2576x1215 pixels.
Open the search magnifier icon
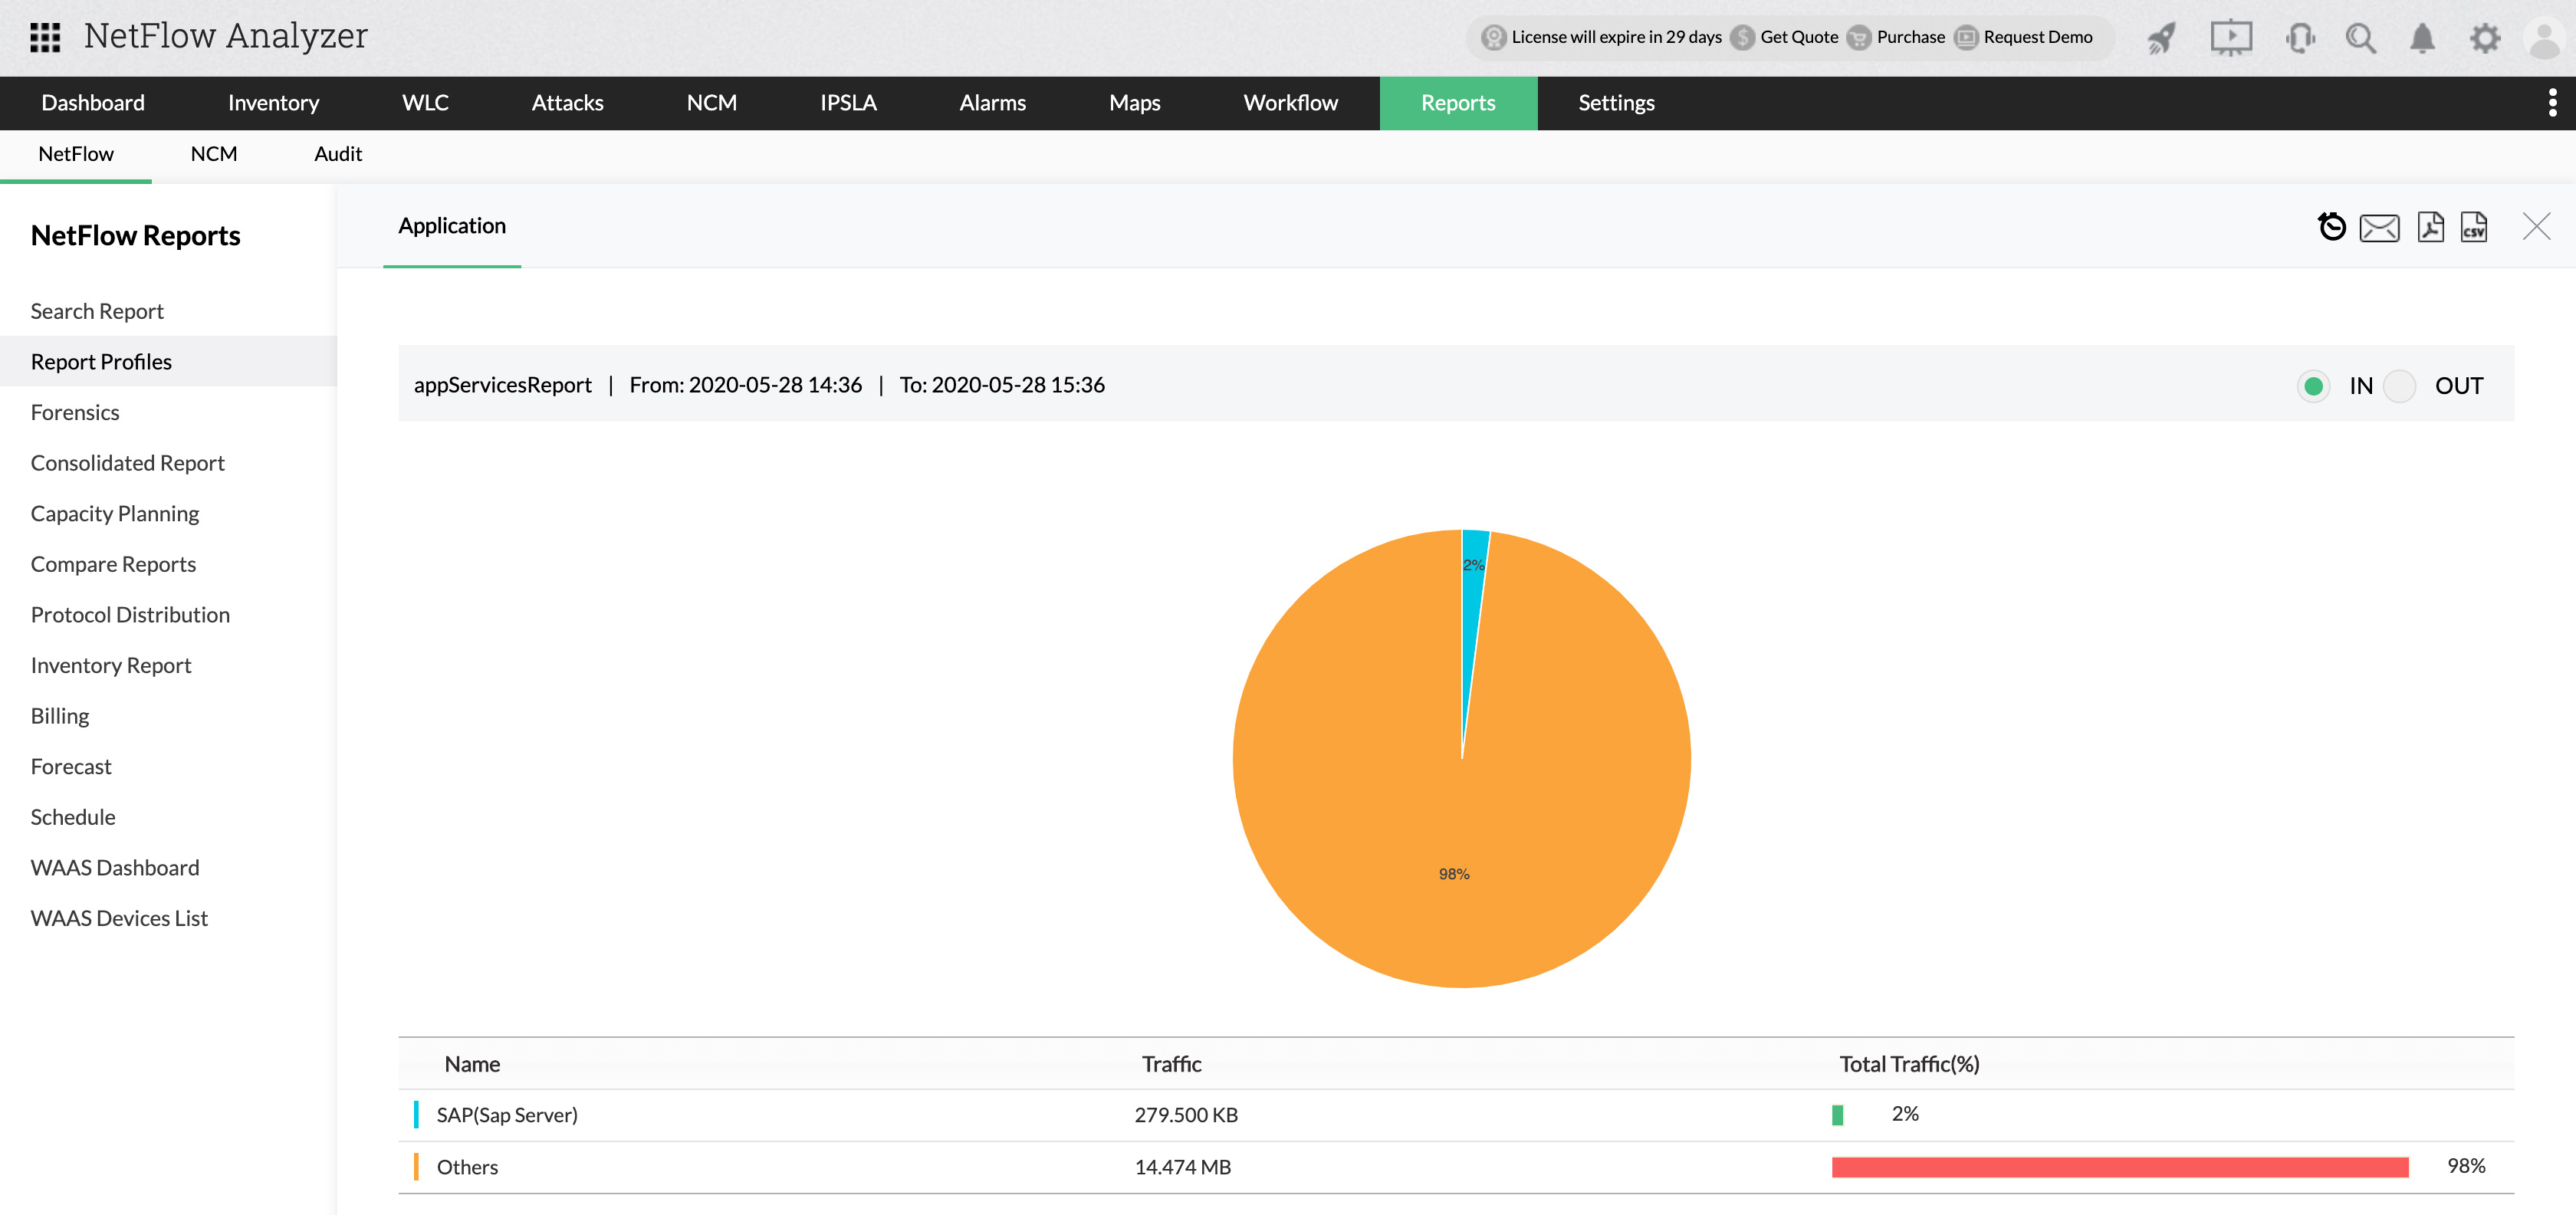[x=2361, y=38]
